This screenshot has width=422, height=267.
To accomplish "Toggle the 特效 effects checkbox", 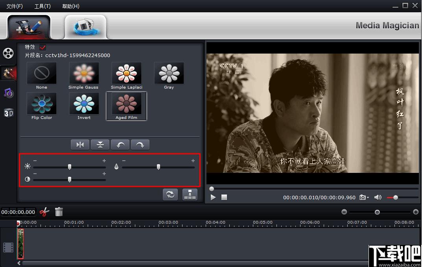I will (42, 47).
